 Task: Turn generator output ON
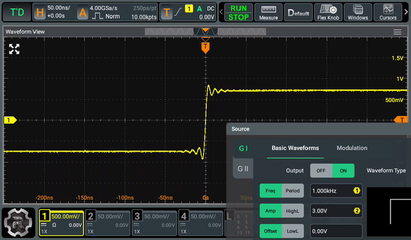pos(343,170)
